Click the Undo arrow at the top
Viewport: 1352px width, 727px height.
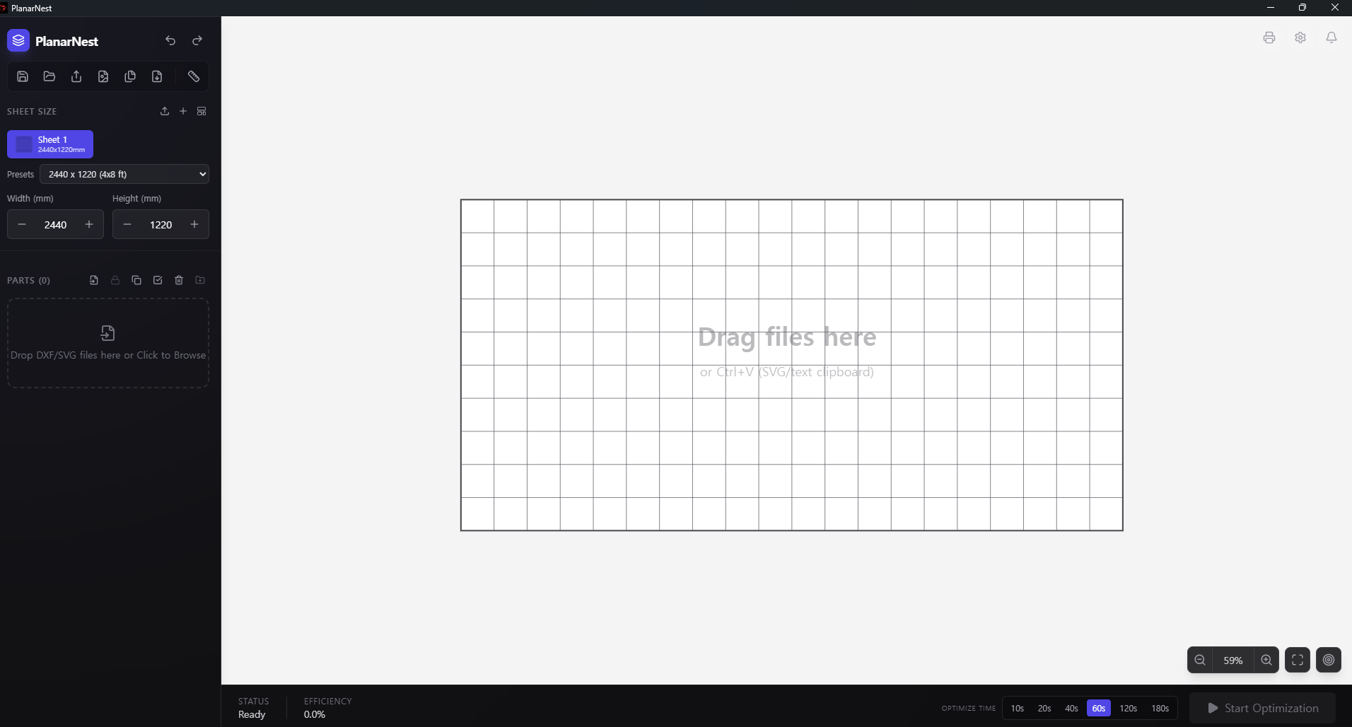click(x=170, y=40)
